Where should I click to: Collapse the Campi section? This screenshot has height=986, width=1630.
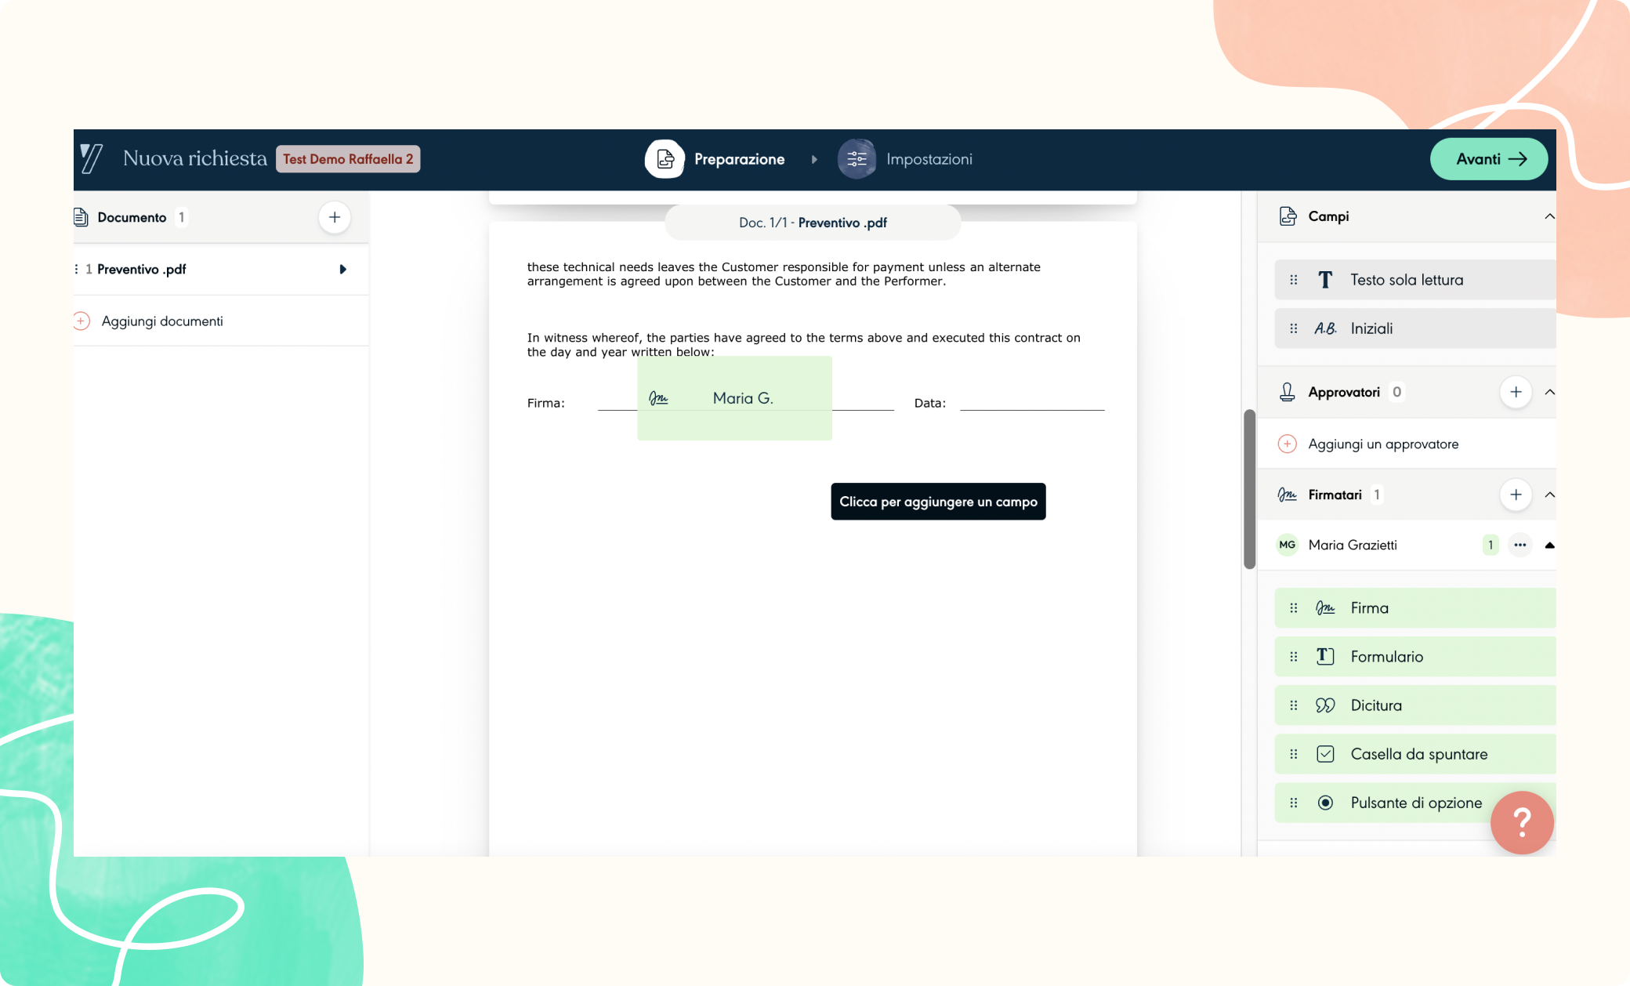tap(1548, 216)
